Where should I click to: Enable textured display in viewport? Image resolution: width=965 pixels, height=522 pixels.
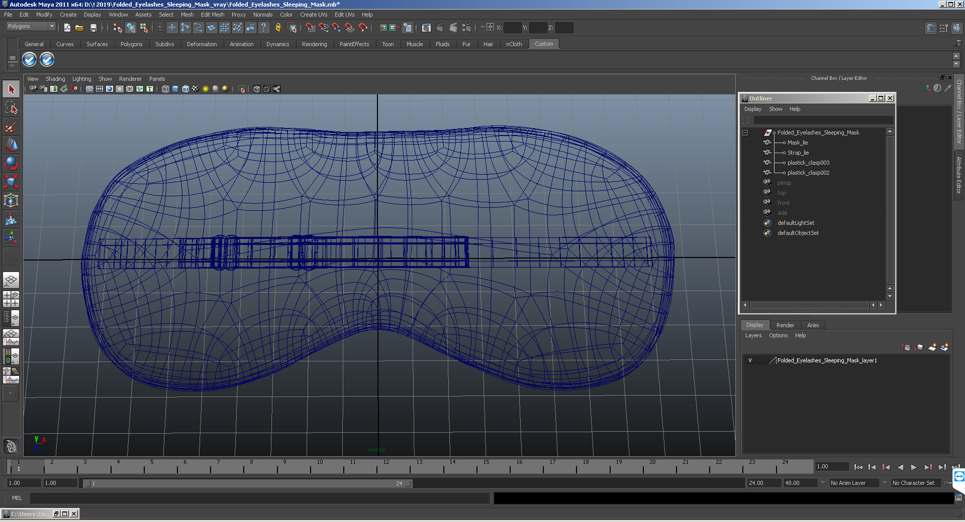pyautogui.click(x=196, y=89)
